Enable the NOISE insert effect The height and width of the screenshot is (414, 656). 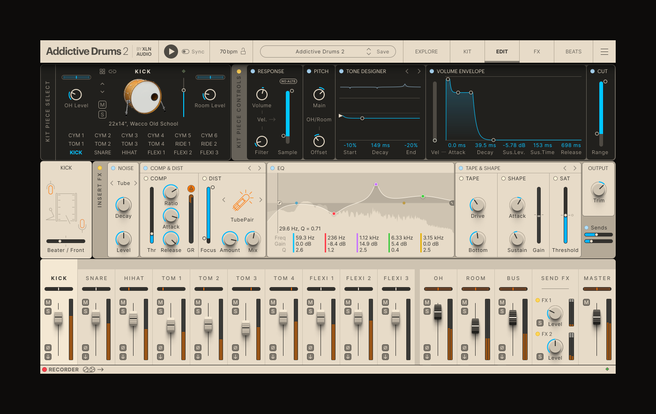113,168
